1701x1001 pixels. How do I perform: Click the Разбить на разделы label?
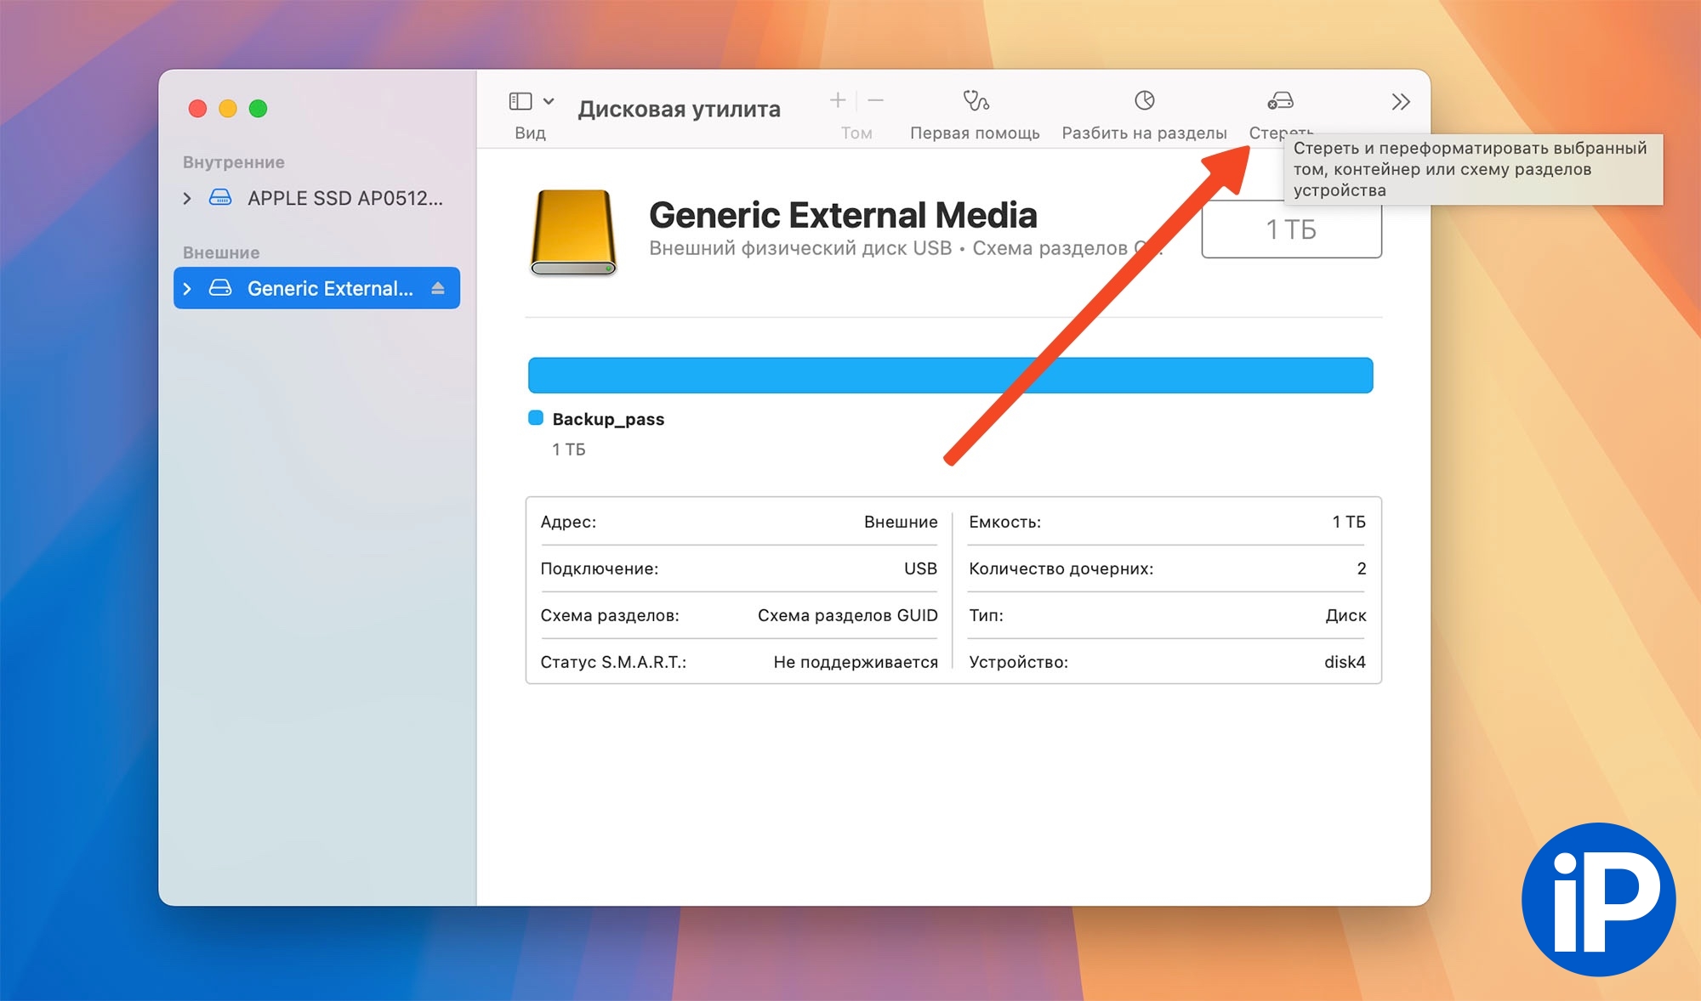(1144, 133)
